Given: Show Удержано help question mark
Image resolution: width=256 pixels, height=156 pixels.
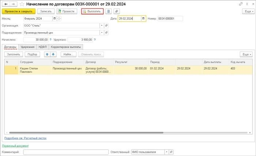Looking at the screenshot, I should tap(95, 39).
